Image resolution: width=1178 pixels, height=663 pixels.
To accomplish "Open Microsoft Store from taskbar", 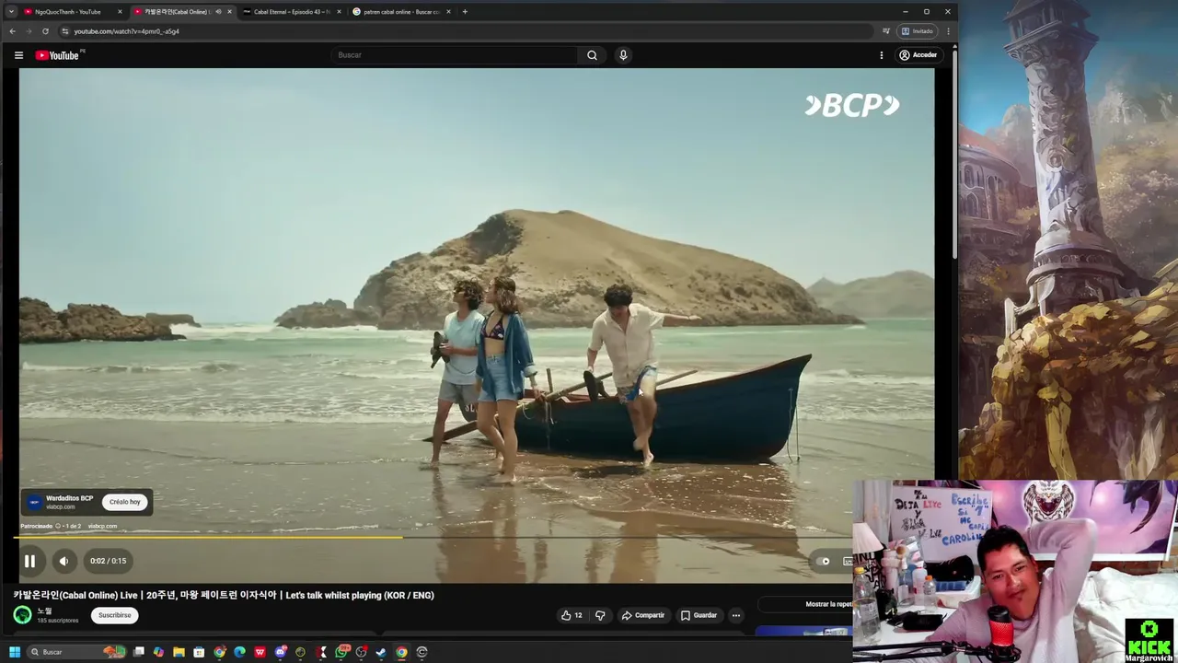I will tap(199, 652).
